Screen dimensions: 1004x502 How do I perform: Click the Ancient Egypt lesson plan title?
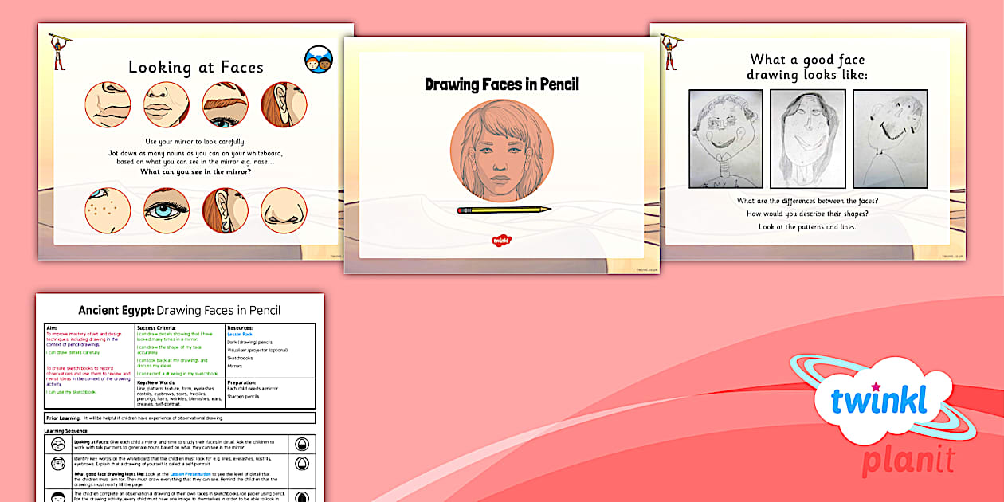click(179, 310)
